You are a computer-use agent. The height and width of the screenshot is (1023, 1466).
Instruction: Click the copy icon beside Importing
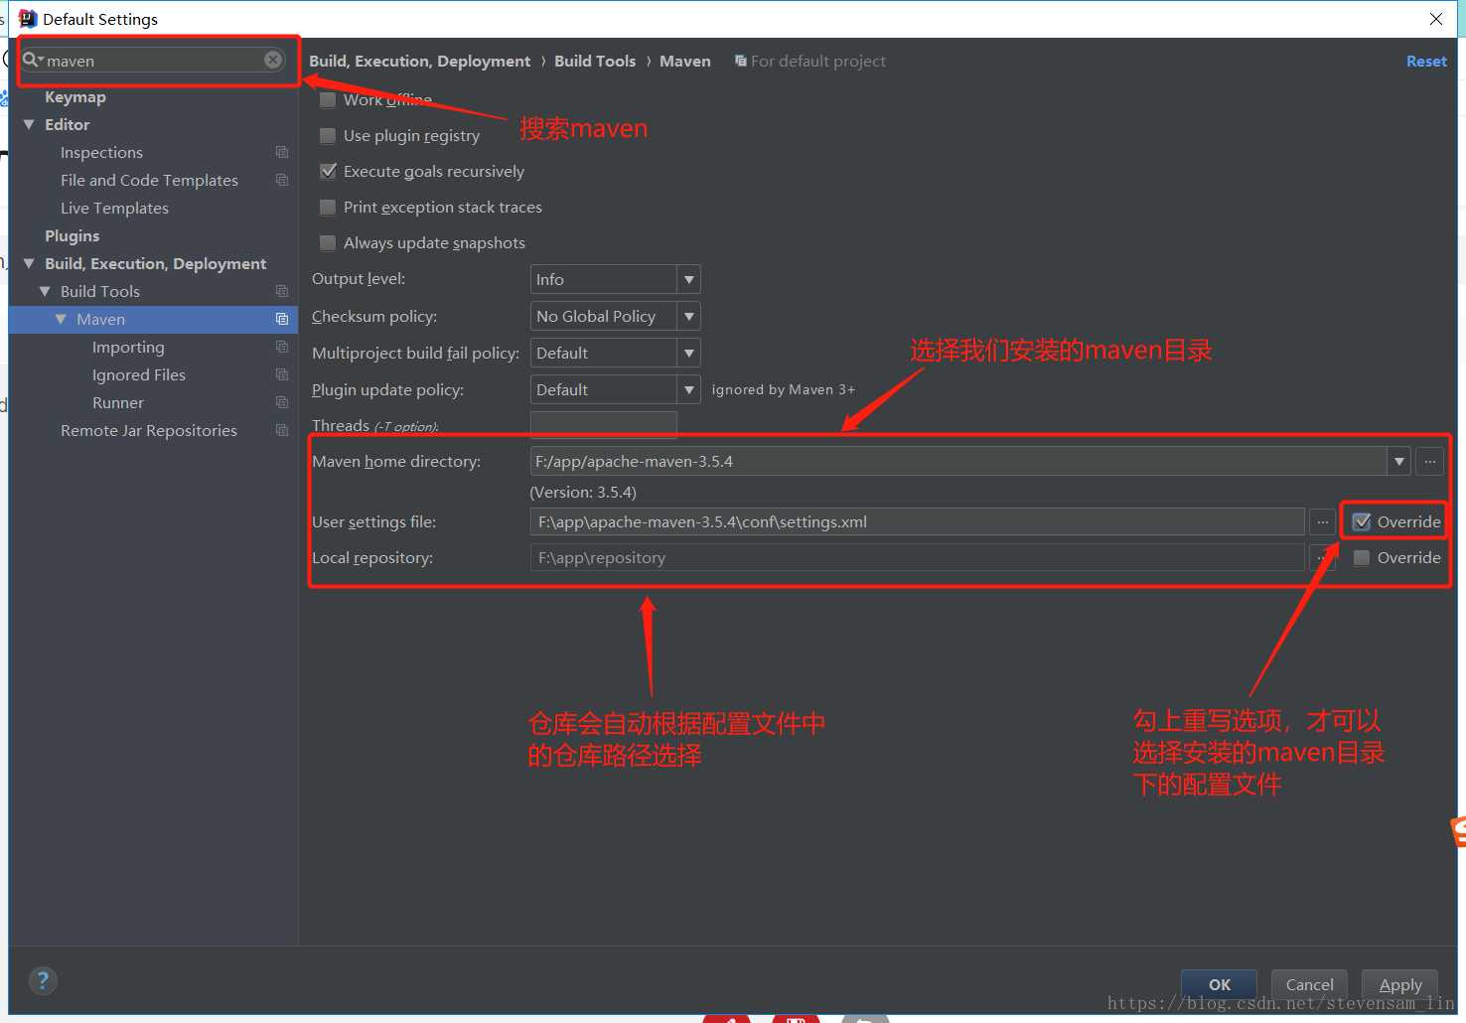point(282,347)
